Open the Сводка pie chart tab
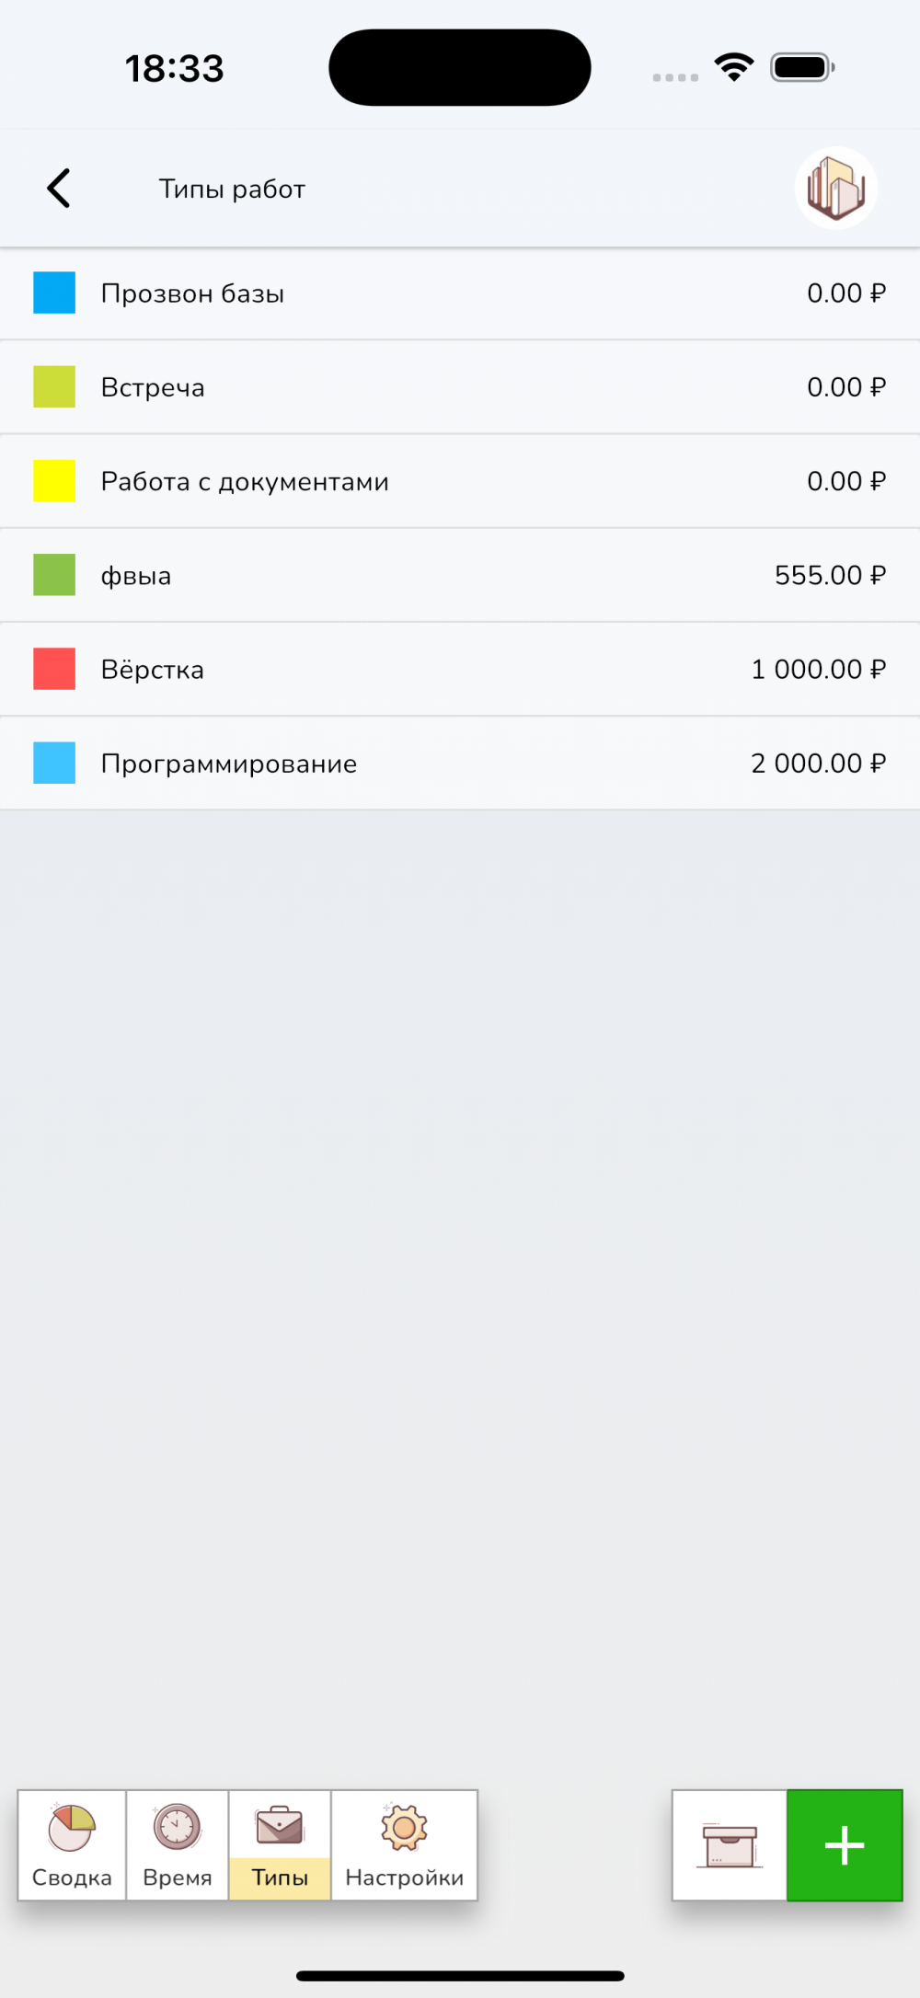 (72, 1845)
